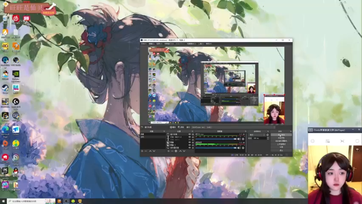
Task: Toggle visibility of 图像 2 source
Action: (190, 145)
